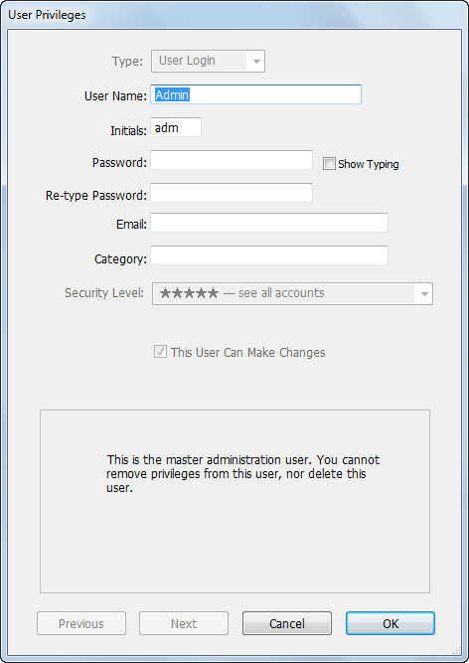This screenshot has height=663, width=469.
Task: Enable the Show Typing checkbox
Action: [329, 164]
